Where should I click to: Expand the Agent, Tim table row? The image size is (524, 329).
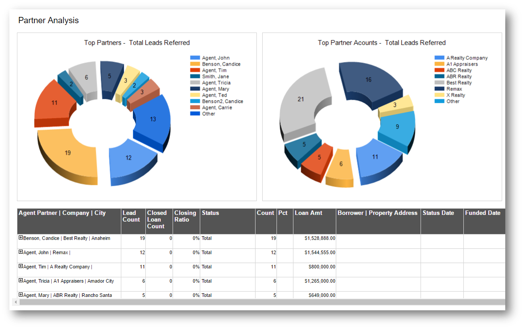[x=20, y=266]
